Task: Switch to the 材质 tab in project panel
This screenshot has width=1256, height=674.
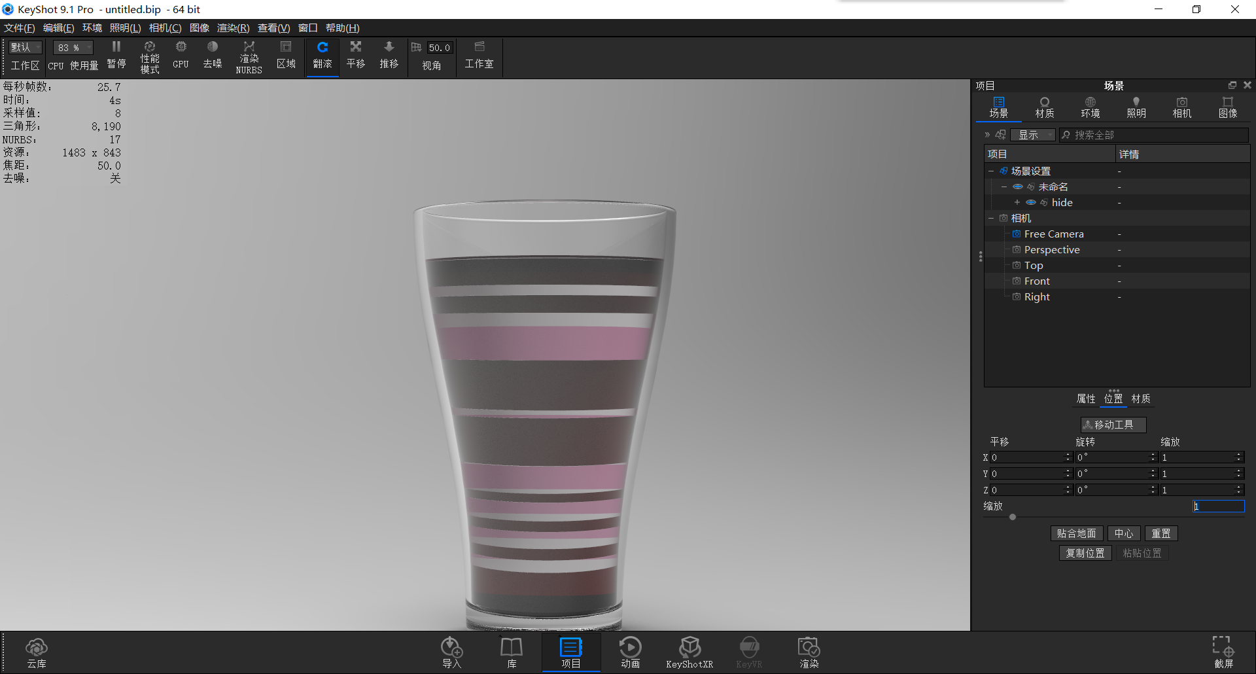Action: pos(1044,107)
